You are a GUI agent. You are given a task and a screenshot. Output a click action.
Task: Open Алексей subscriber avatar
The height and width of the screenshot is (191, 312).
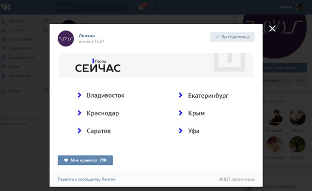click(275, 118)
